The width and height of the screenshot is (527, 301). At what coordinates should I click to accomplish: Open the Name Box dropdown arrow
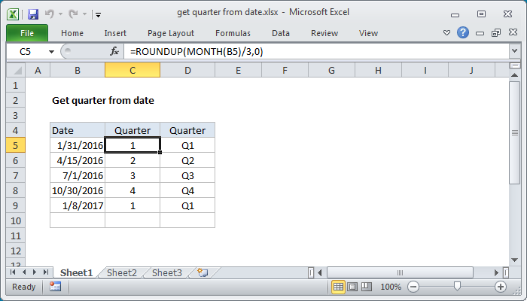click(x=51, y=51)
